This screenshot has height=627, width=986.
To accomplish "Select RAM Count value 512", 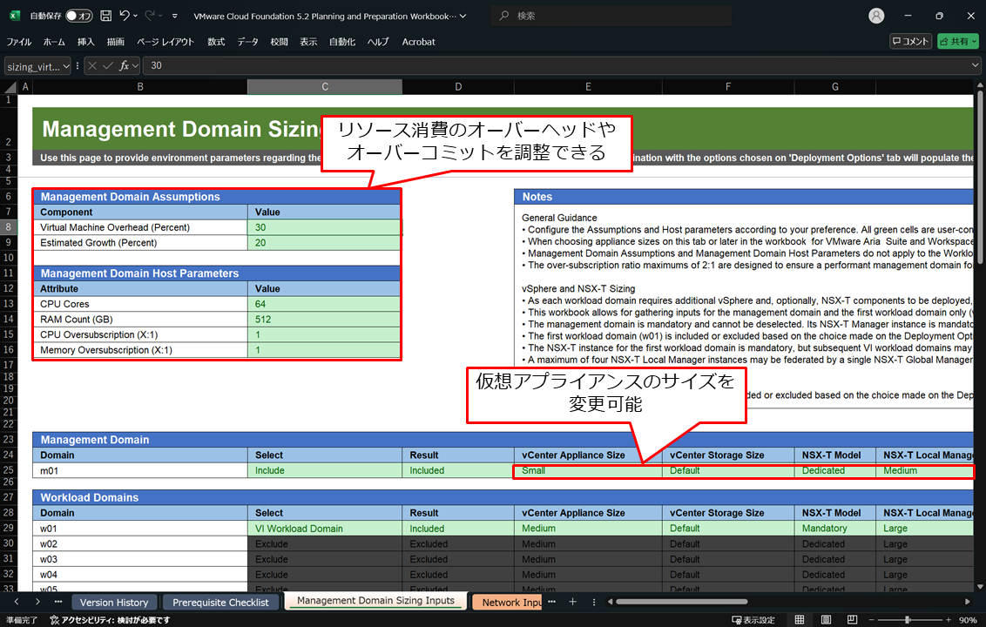I will pyautogui.click(x=324, y=320).
